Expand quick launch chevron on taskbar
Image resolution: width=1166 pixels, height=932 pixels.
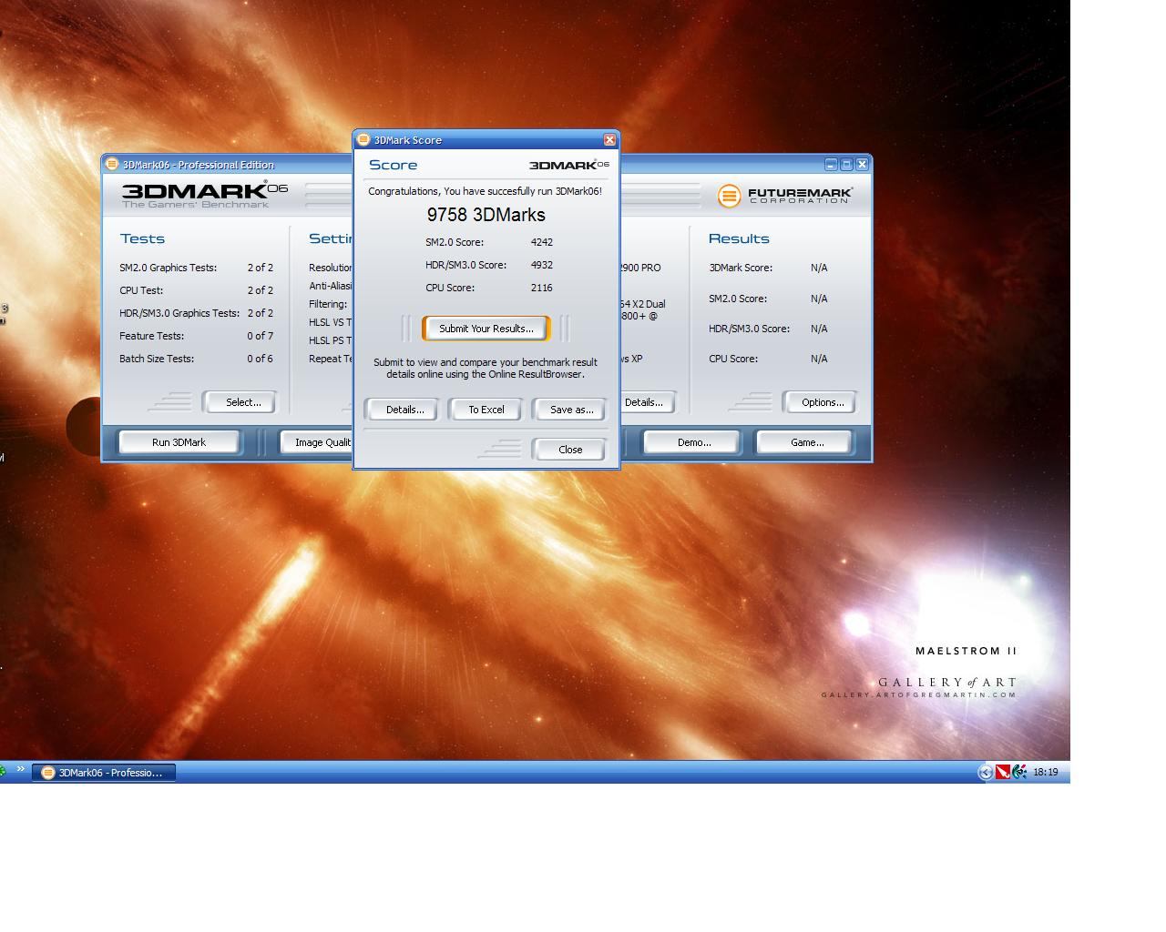click(x=20, y=769)
